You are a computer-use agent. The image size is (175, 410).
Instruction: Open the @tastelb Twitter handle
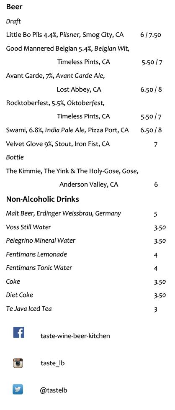(54, 390)
